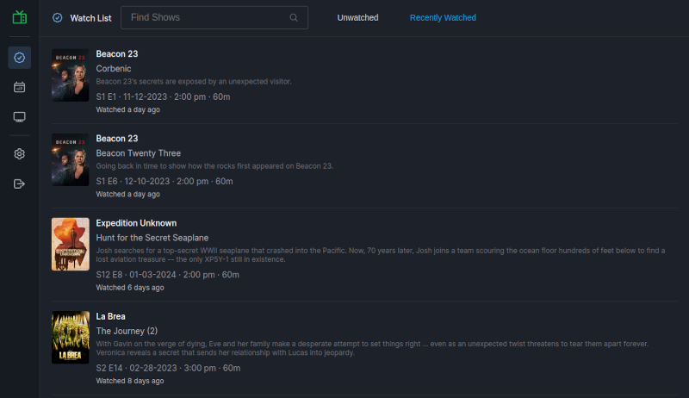The image size is (689, 398).
Task: Click the La Brea episode description
Action: tap(372, 348)
